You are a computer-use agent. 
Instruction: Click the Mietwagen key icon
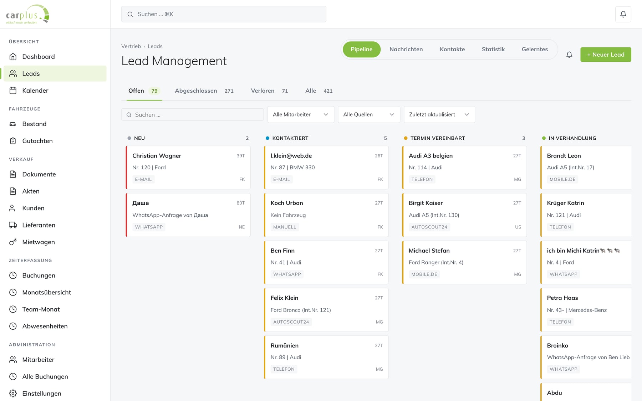[13, 242]
